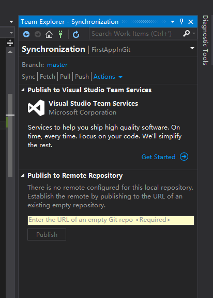Click the search magnifier icon
213x298 pixels.
[187, 34]
